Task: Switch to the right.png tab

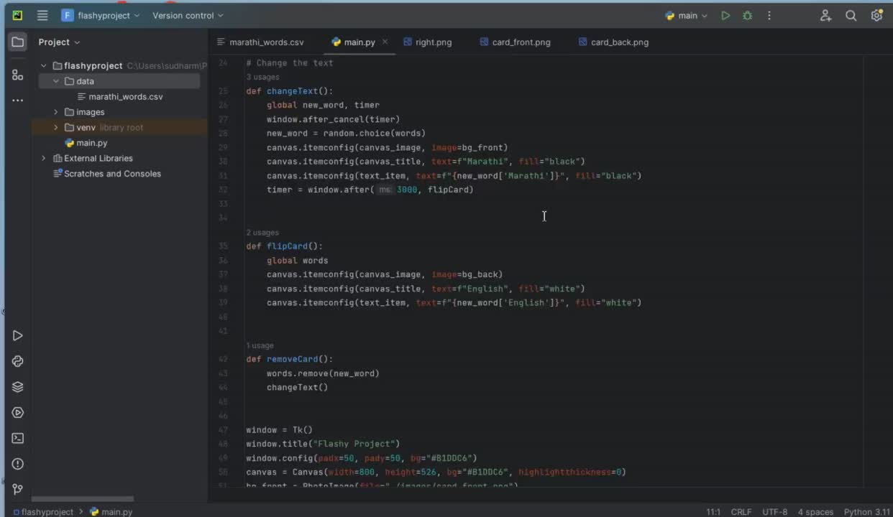Action: 427,42
